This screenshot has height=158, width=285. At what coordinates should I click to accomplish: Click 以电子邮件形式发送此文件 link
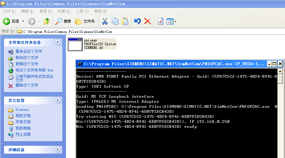coord(34,78)
